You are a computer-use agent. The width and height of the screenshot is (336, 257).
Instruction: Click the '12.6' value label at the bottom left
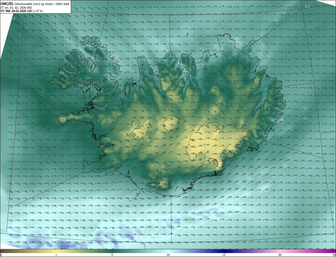point(66,248)
